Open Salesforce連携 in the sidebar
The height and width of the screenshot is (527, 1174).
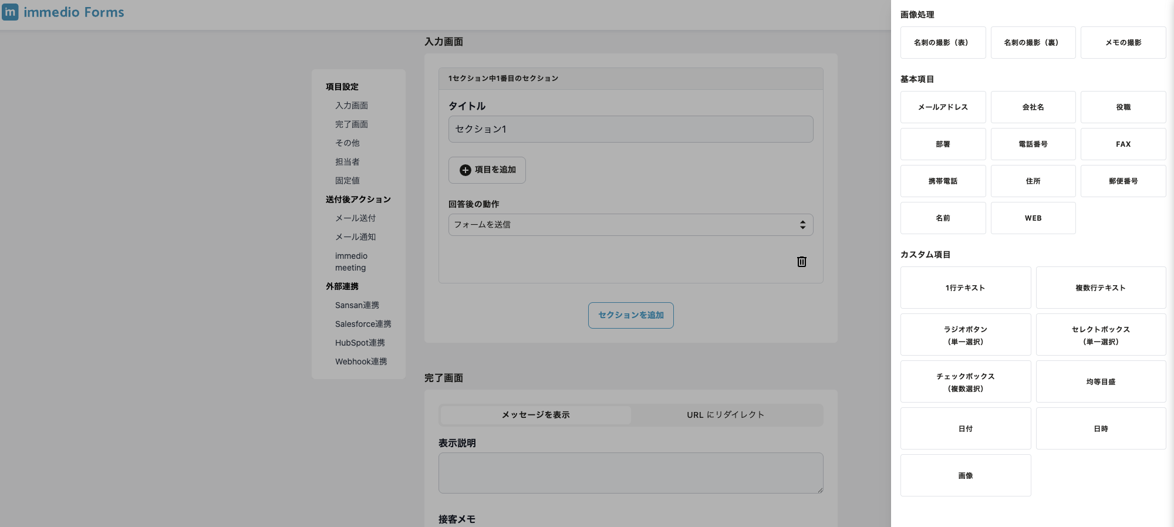[363, 324]
